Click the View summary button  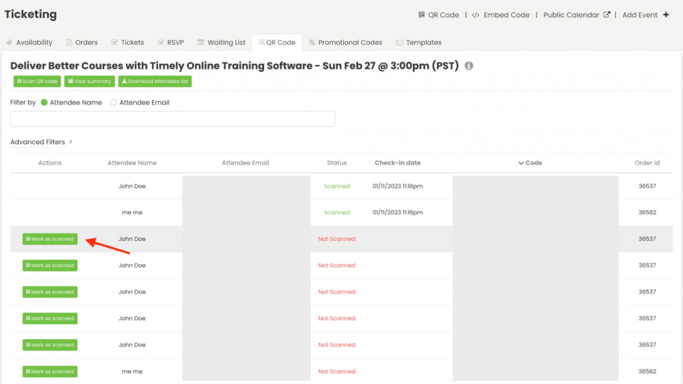click(89, 81)
